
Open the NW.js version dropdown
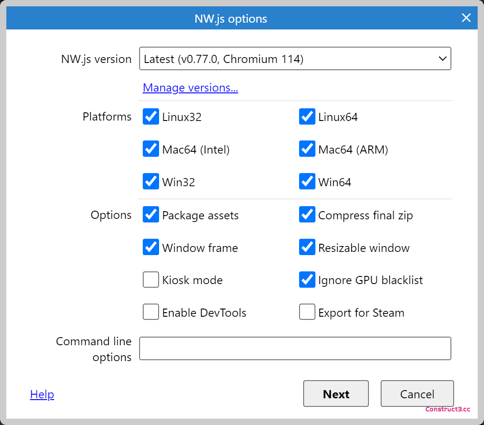(295, 59)
